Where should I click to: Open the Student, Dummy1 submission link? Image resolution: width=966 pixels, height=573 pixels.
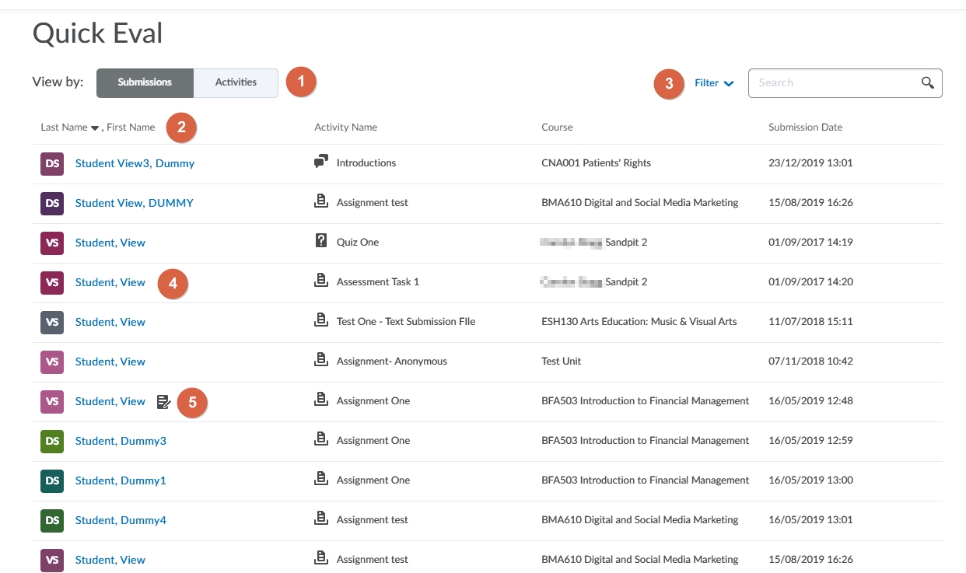coord(121,480)
